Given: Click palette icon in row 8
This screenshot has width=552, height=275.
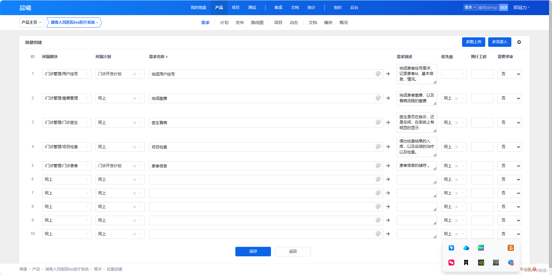Looking at the screenshot, I should coord(378,207).
